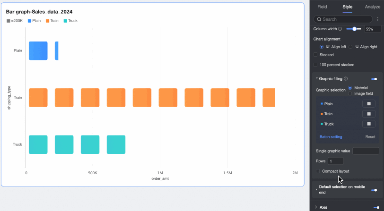Toggle the Axis switch
This screenshot has height=211, width=384.
(376, 208)
